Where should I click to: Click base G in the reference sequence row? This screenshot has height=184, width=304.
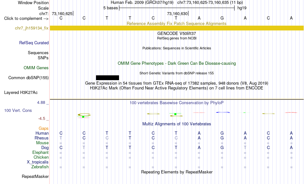click(x=222, y=18)
